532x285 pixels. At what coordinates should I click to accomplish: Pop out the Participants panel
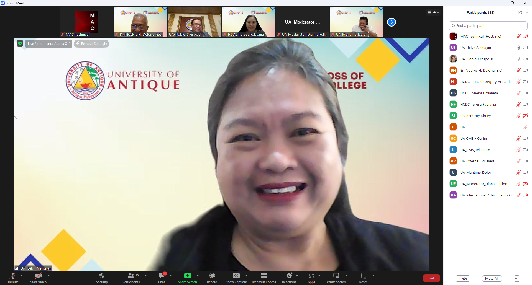pyautogui.click(x=520, y=12)
